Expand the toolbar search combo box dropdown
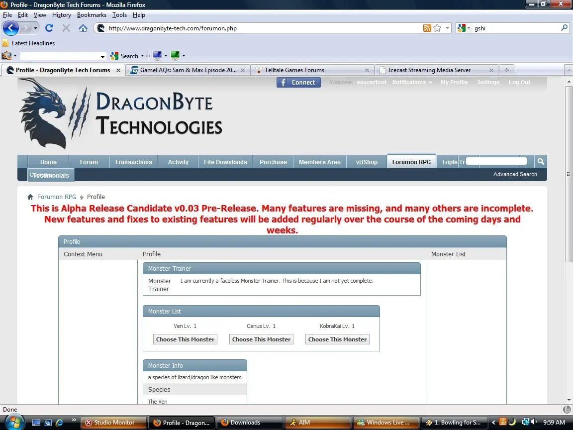 (x=102, y=56)
